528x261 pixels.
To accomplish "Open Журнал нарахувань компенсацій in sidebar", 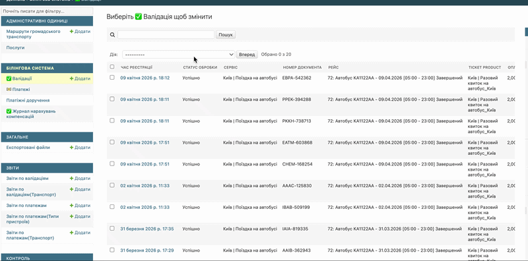I will click(x=31, y=113).
